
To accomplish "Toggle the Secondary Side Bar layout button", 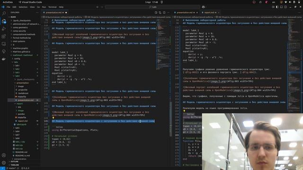I will coord(285,7).
